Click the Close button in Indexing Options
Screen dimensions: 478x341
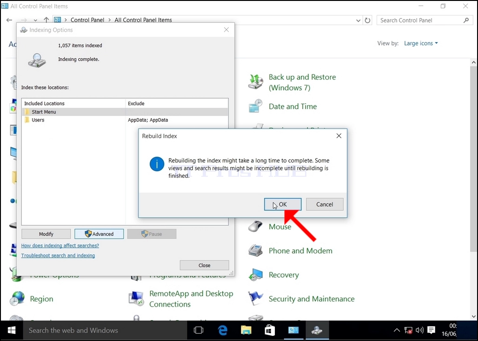204,265
